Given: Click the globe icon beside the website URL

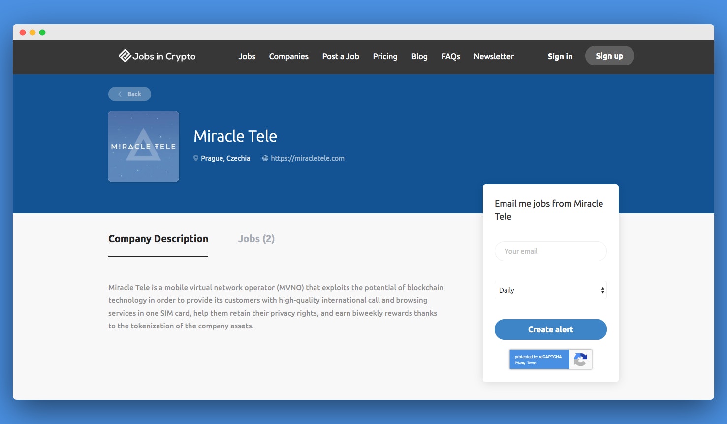Looking at the screenshot, I should [265, 158].
